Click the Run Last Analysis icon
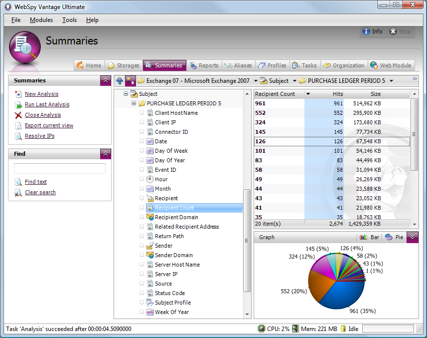This screenshot has width=427, height=338. (18, 104)
